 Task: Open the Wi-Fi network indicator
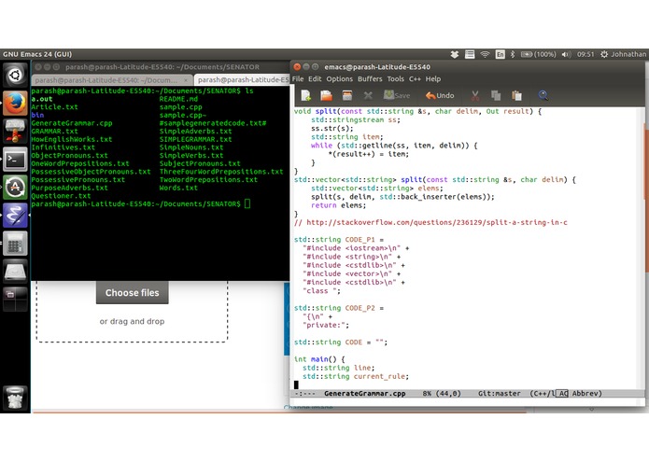(x=485, y=54)
